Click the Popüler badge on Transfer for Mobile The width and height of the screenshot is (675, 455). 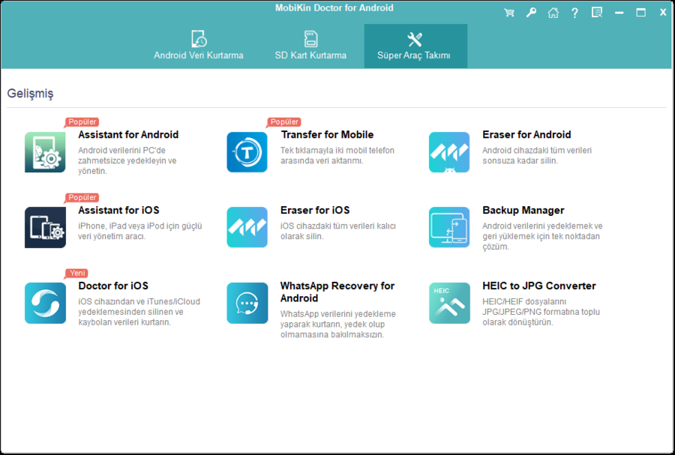tap(283, 121)
